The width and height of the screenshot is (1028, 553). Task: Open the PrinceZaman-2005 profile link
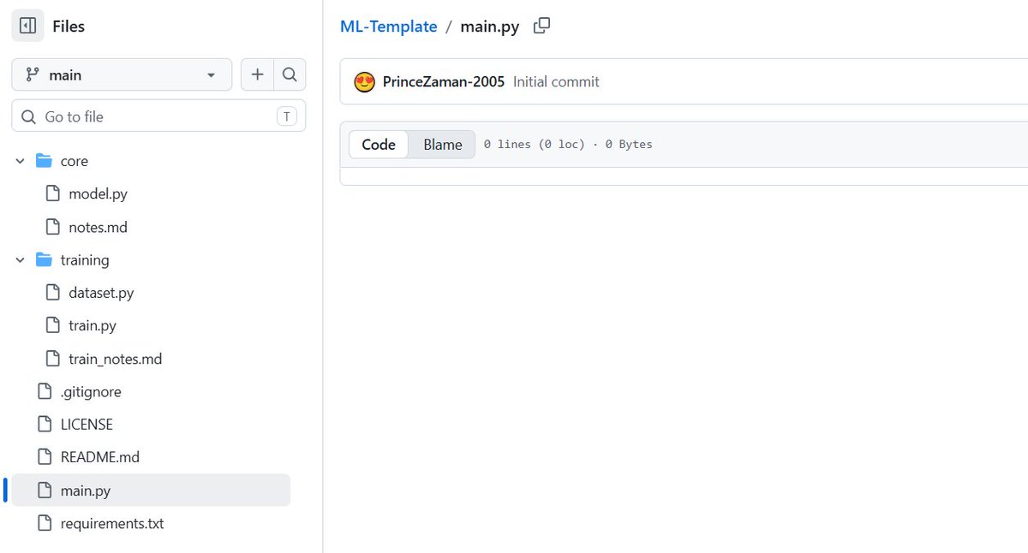[444, 82]
